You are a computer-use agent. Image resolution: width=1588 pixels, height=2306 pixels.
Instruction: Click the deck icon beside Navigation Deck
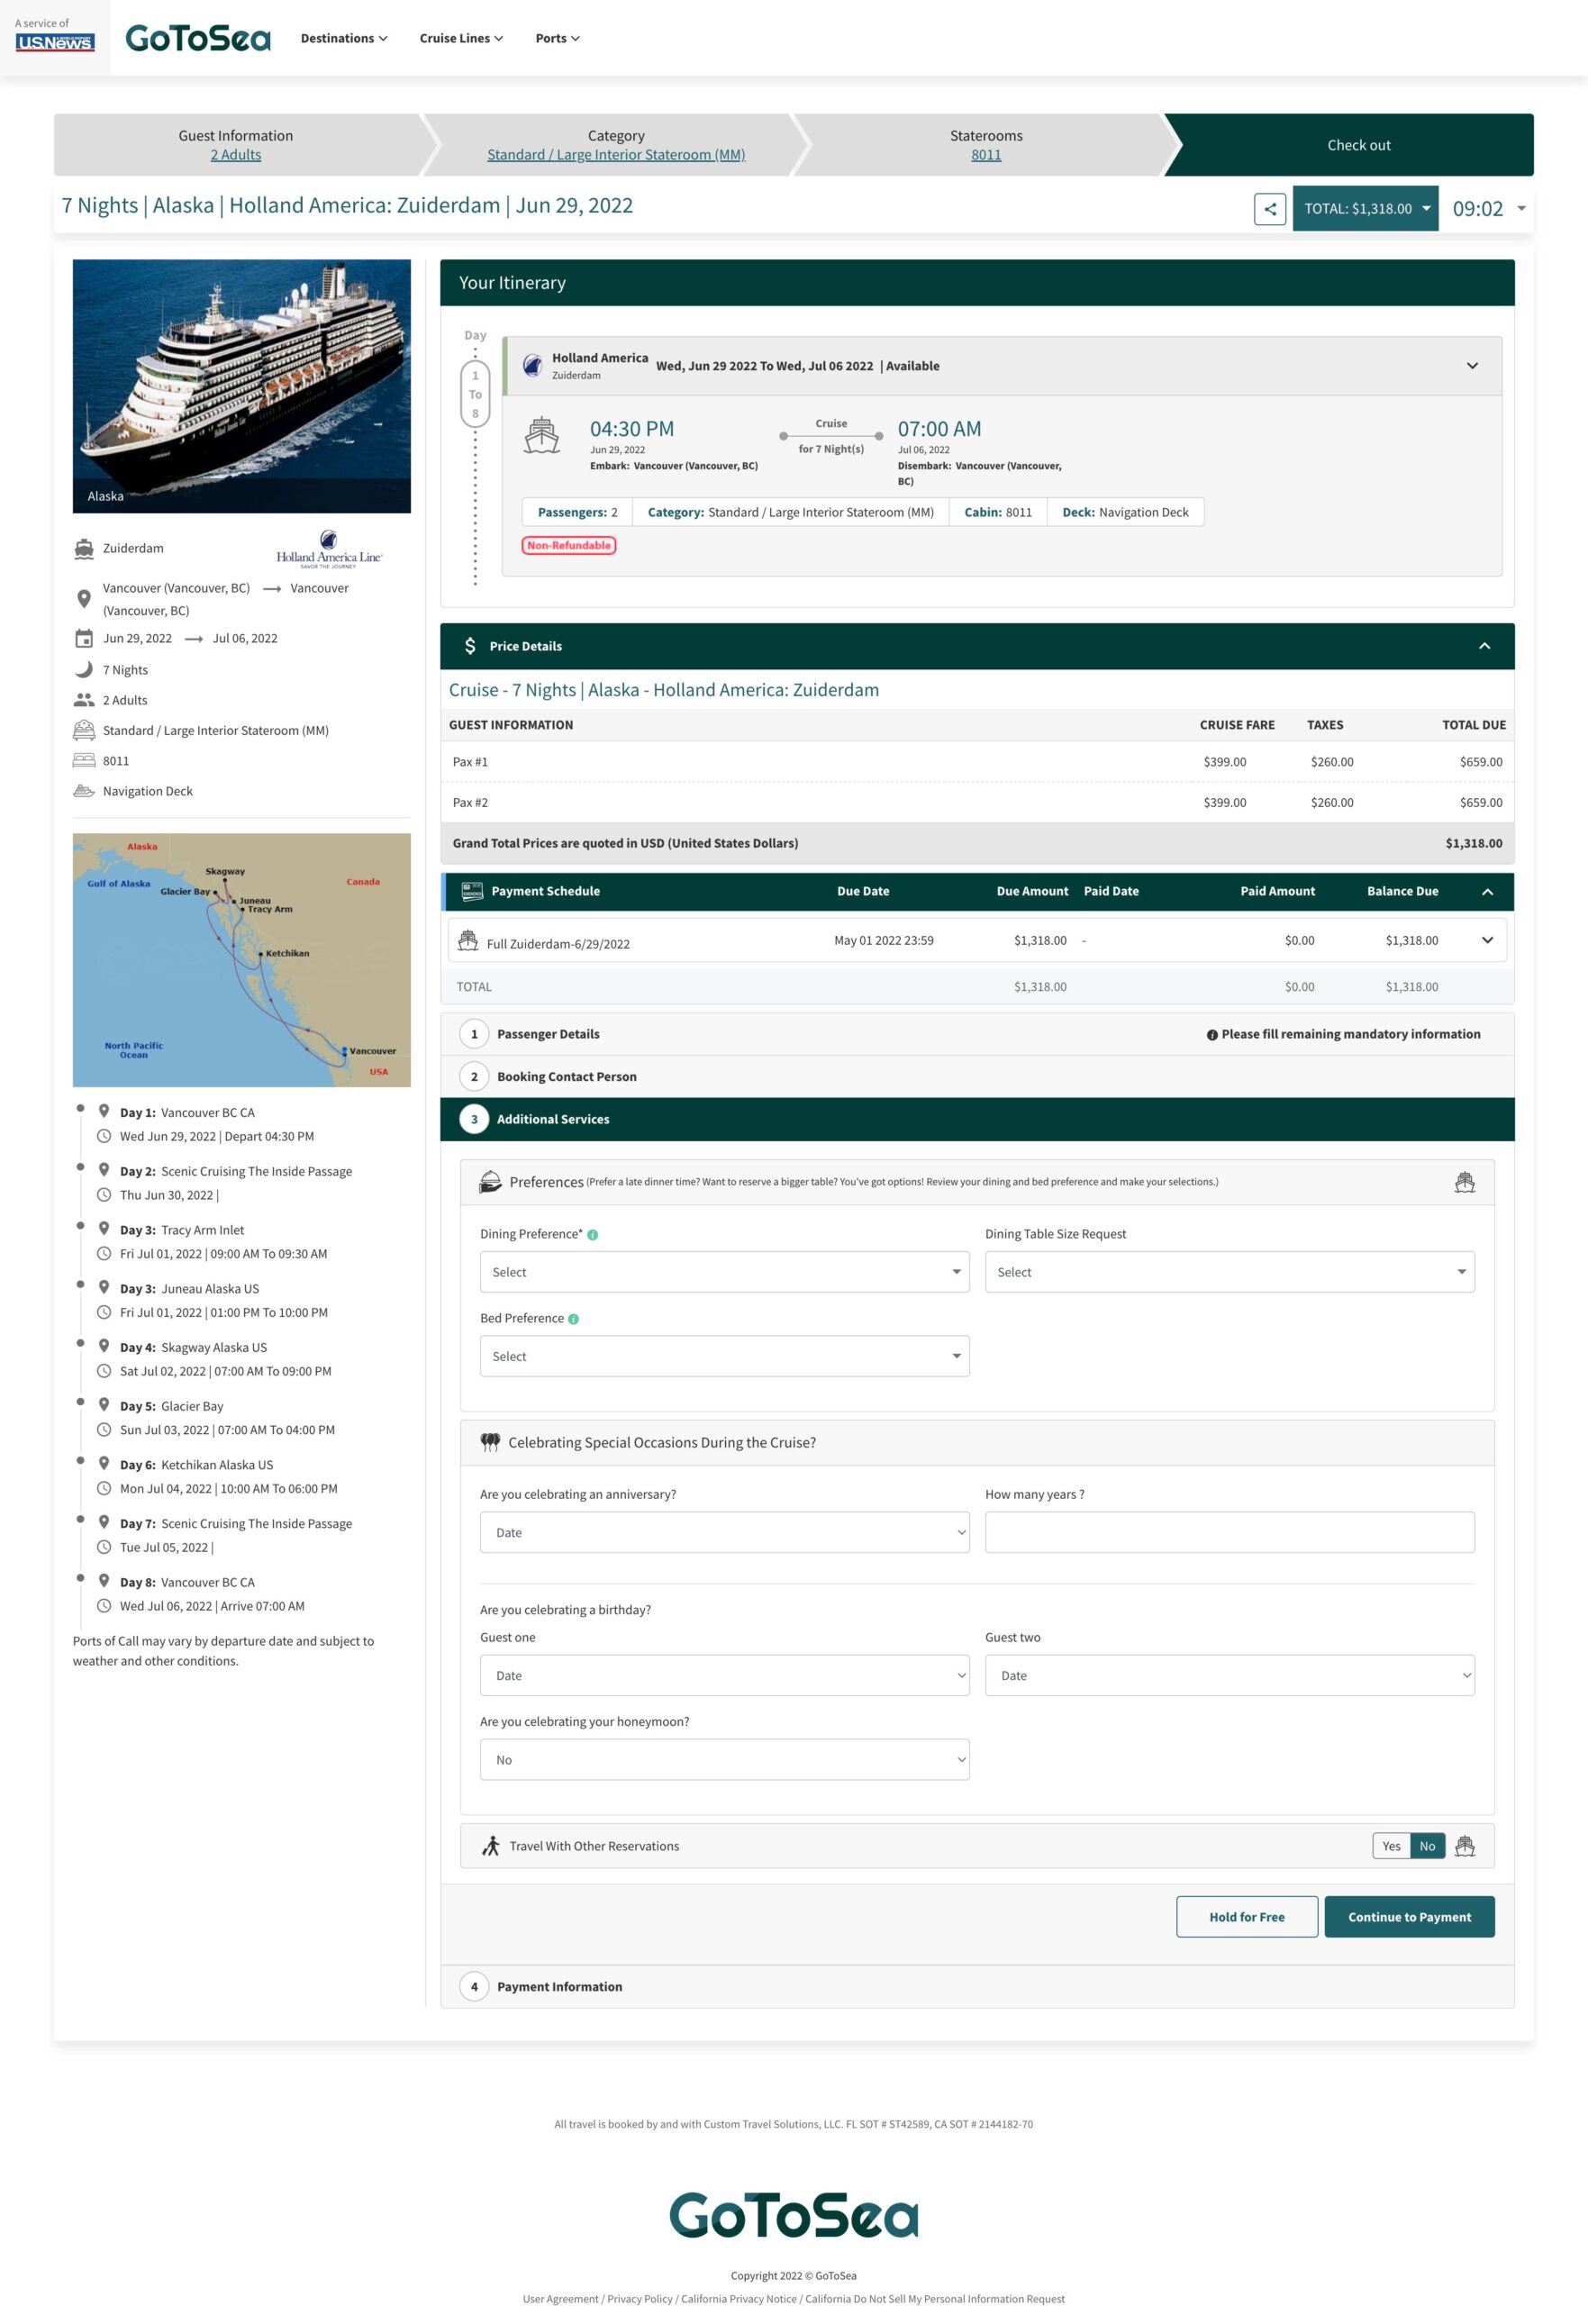[85, 791]
